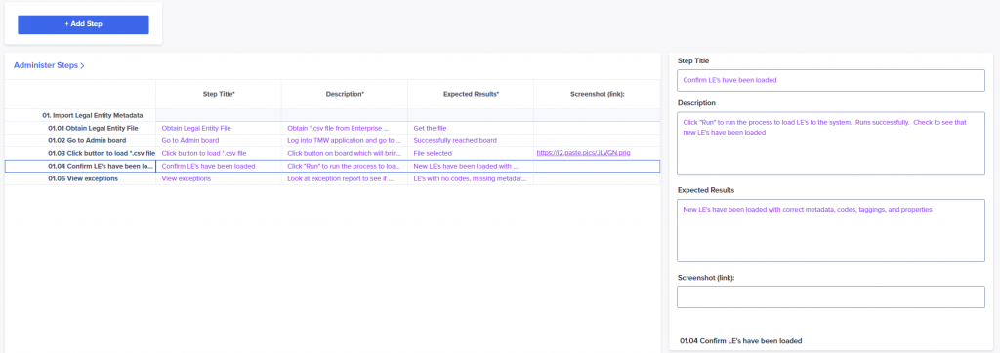Screen dimensions: 1000x353
Task: Select the Expected Results column header
Action: pyautogui.click(x=471, y=94)
